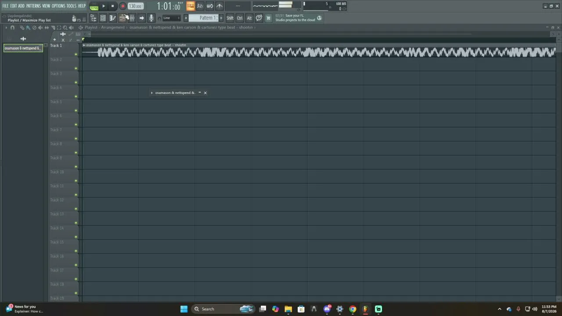Toggle the overdub/blend recording icon
This screenshot has height=316, width=562.
coord(220,6)
